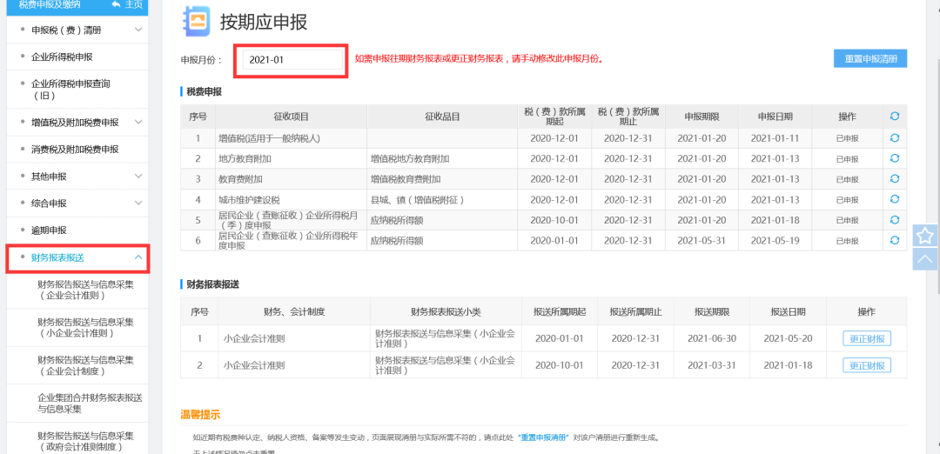Click the 税费申报 section heading

click(205, 91)
